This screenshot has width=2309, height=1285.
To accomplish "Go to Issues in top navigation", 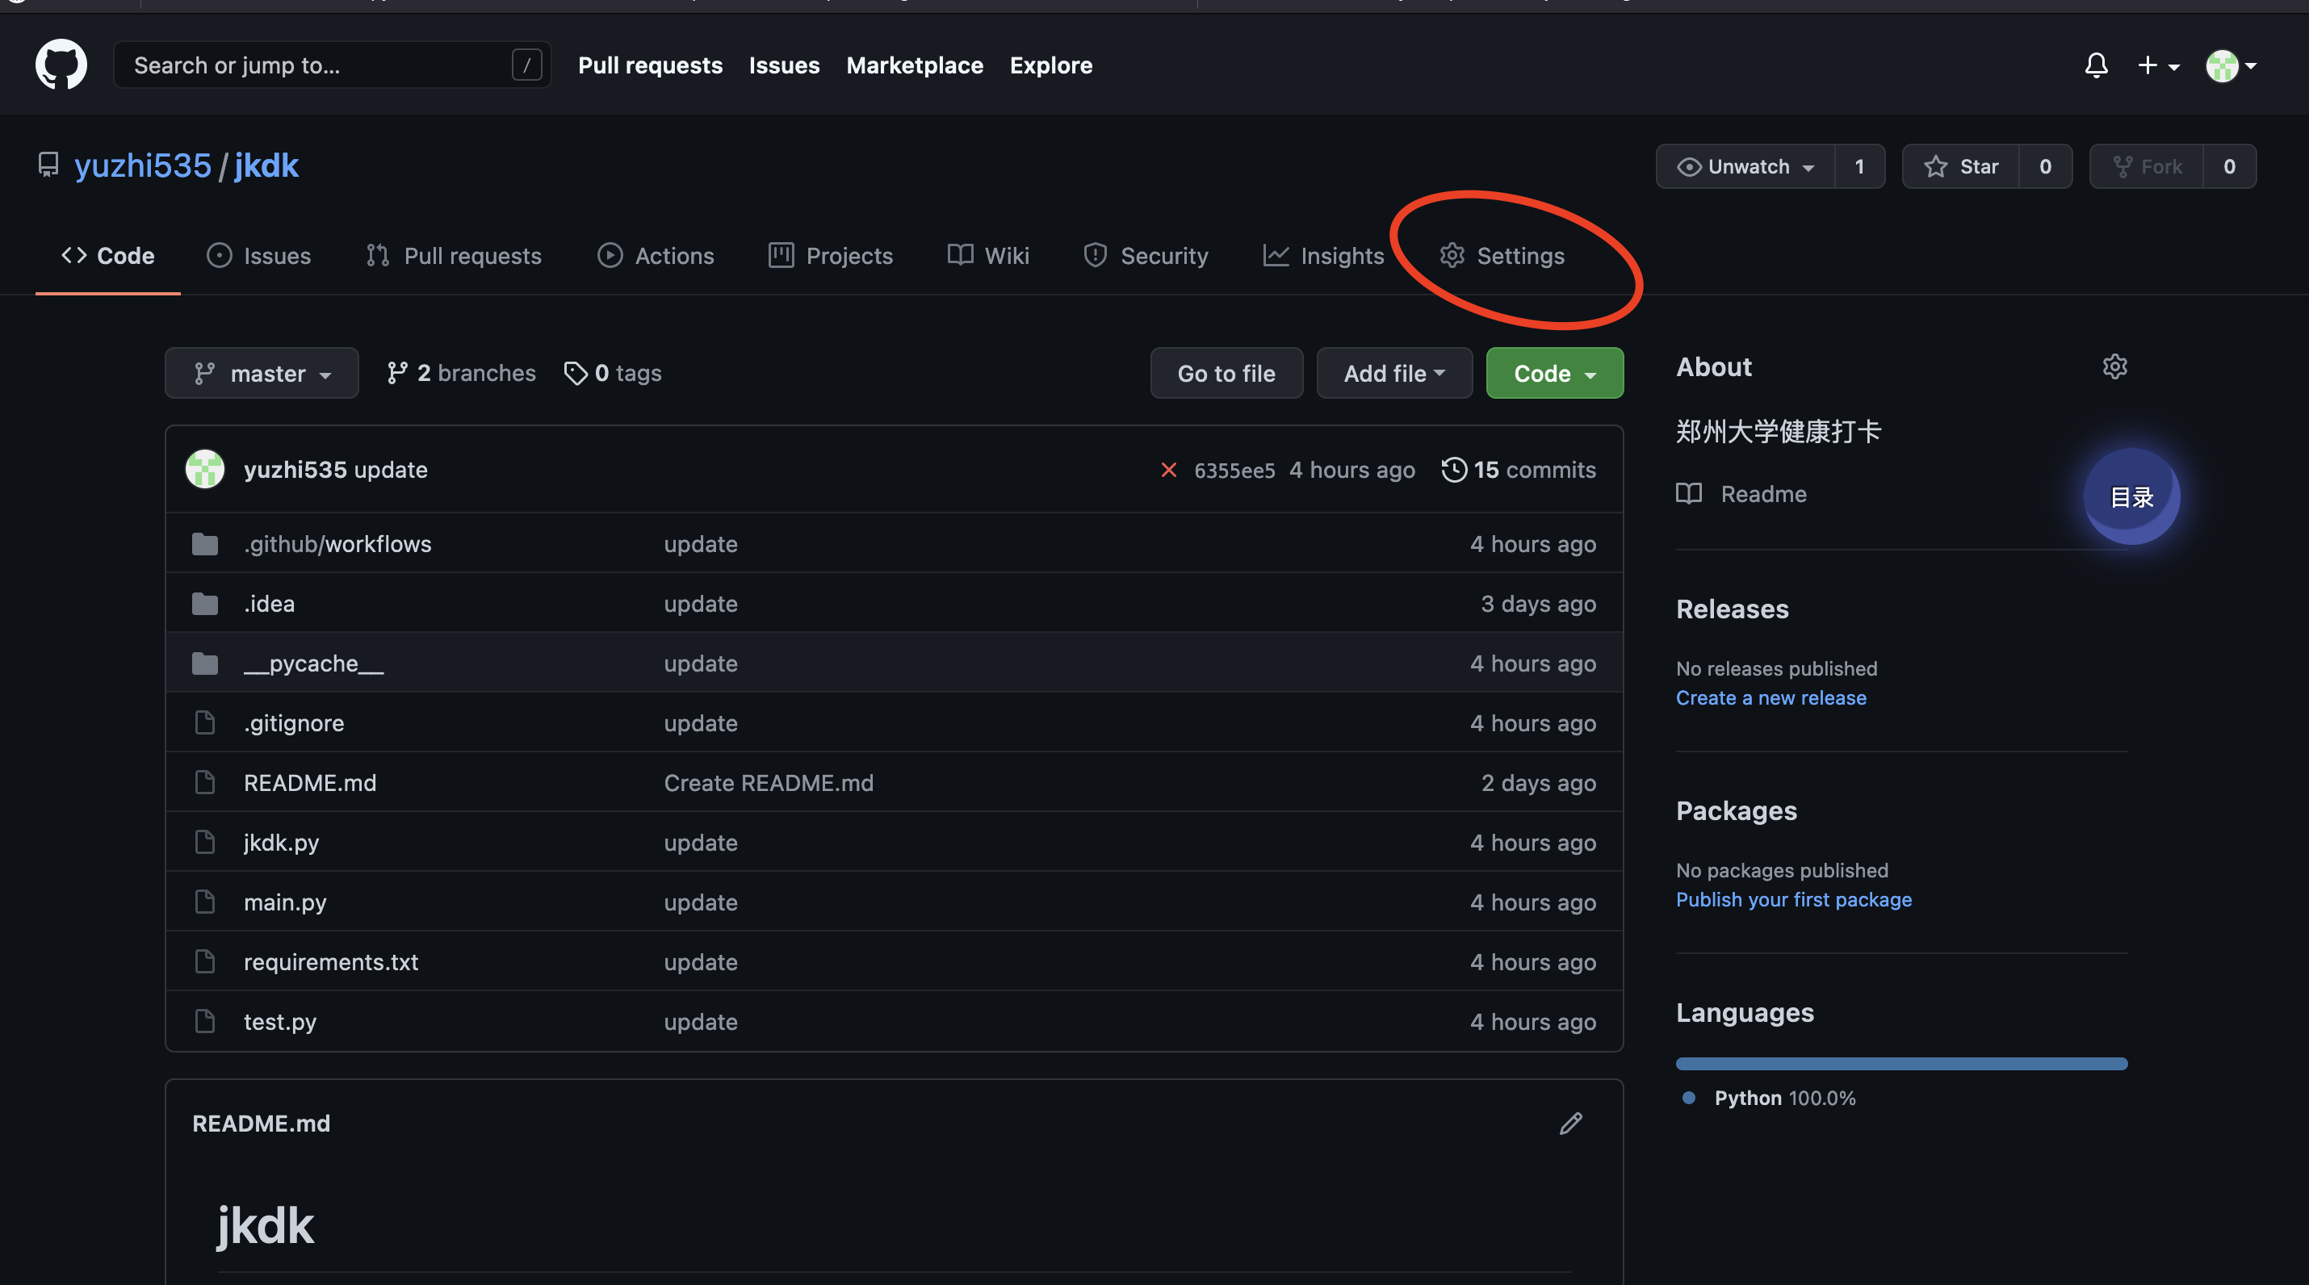I will point(784,65).
